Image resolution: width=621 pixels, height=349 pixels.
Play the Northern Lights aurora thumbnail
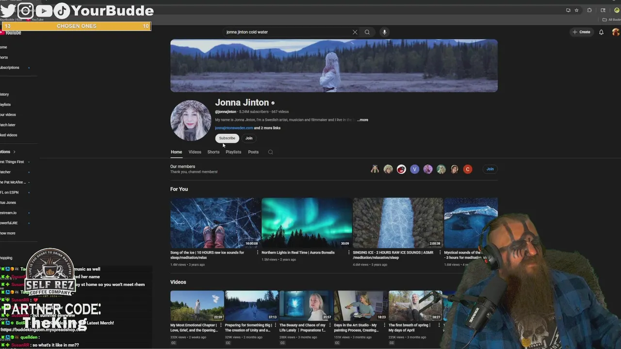307,223
